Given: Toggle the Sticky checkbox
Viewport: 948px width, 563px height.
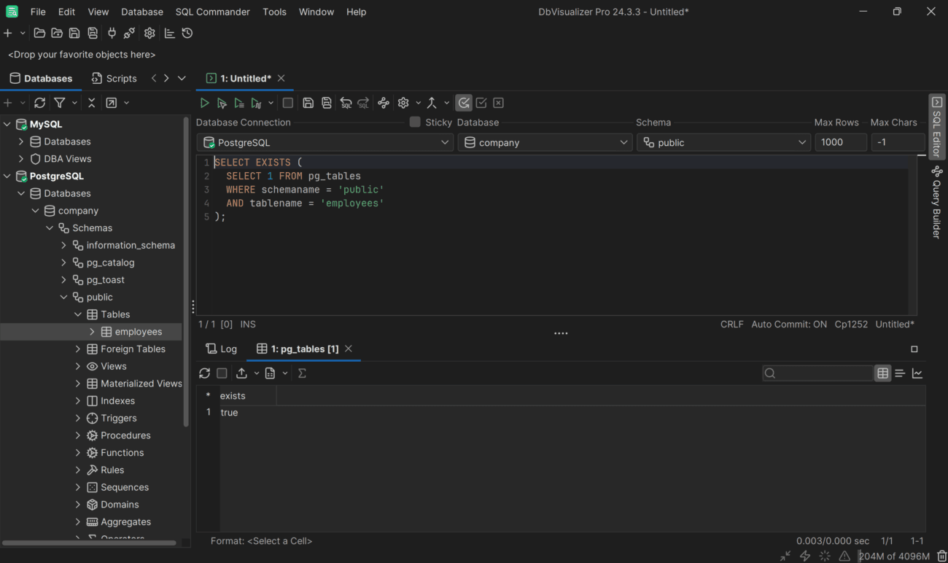Looking at the screenshot, I should click(x=414, y=122).
